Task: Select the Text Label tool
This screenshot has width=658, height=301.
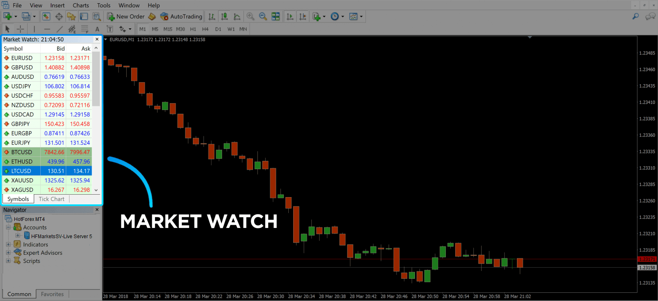Action: click(110, 29)
